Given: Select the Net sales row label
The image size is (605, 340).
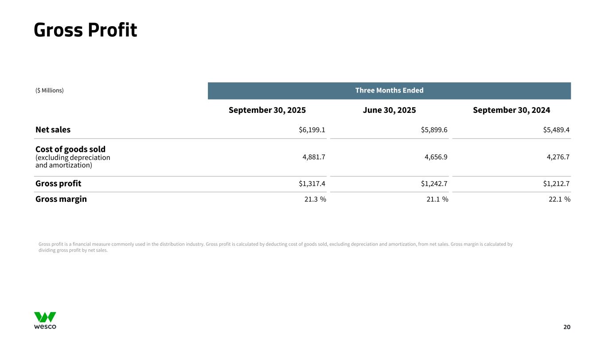Looking at the screenshot, I should click(53, 130).
